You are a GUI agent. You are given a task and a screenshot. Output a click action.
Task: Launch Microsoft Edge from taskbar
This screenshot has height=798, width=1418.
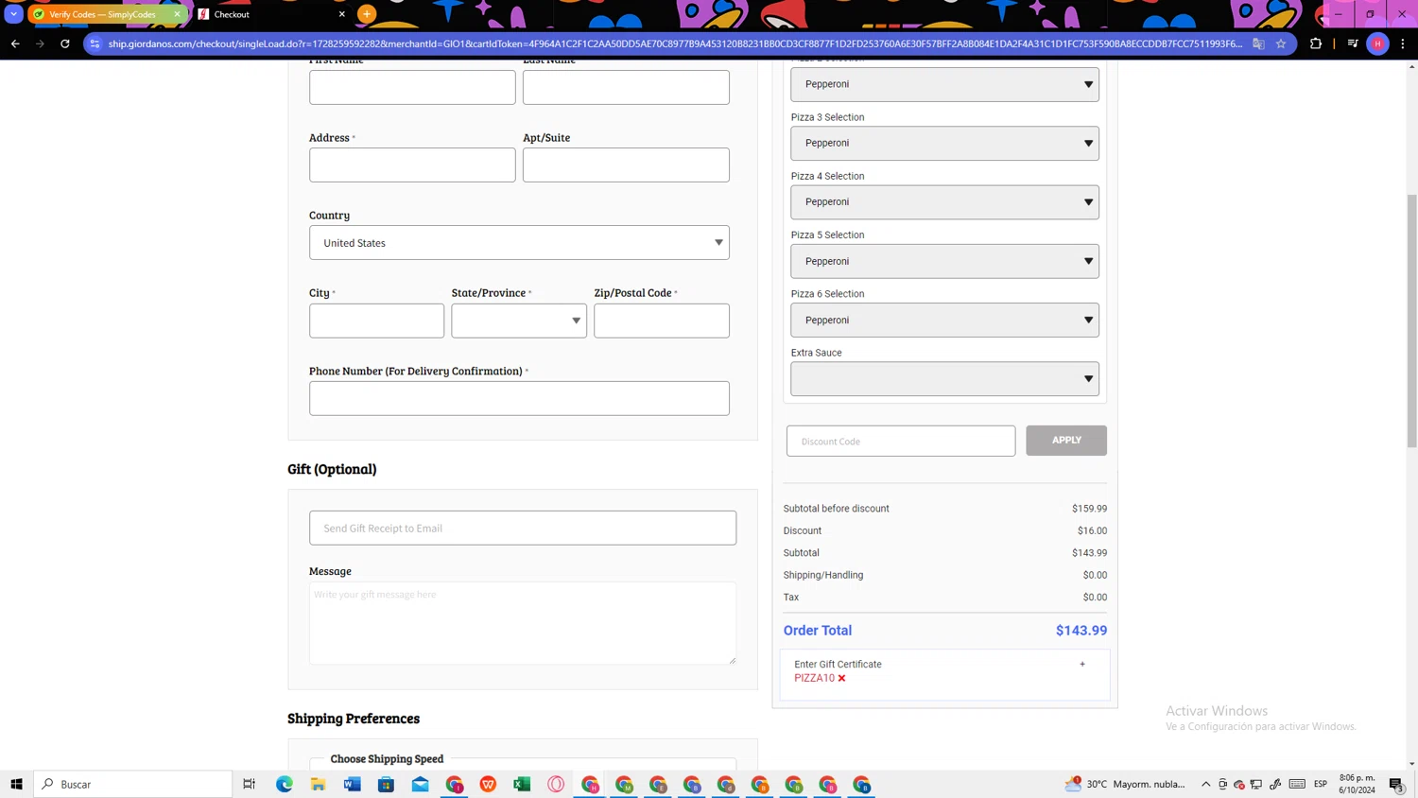(x=285, y=784)
